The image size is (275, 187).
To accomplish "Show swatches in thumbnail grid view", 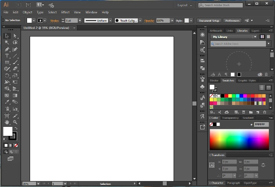I will click(x=269, y=87).
